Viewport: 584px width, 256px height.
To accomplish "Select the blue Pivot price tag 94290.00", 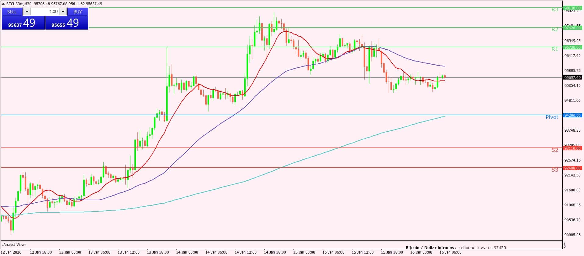I will pos(572,115).
